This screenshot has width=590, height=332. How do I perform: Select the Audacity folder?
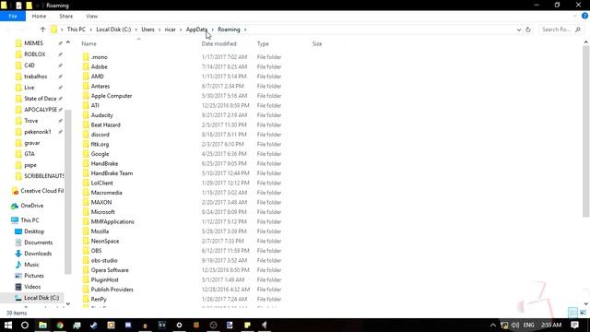101,115
